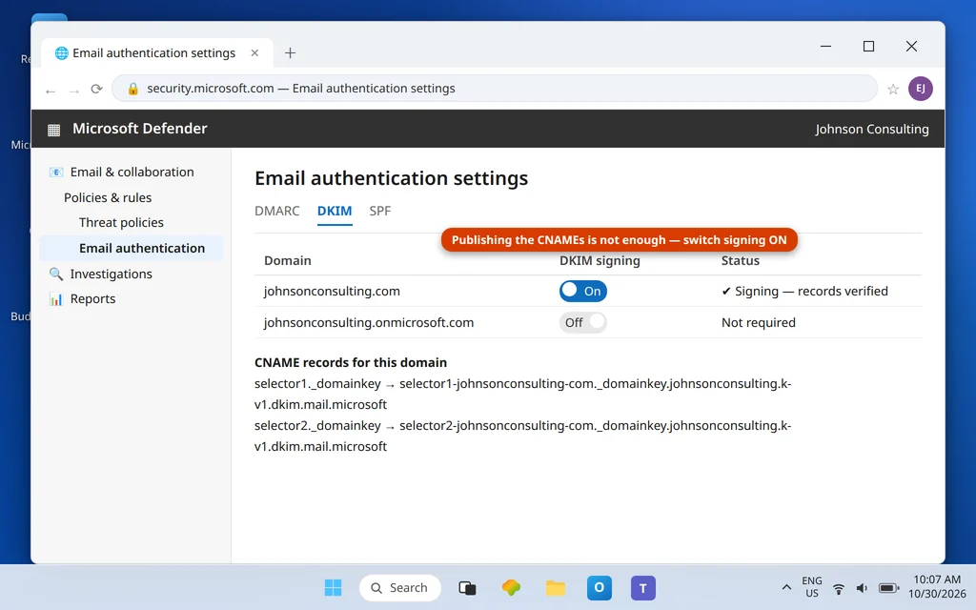
Task: Click the Johnson Consulting tenant name
Action: tap(871, 129)
